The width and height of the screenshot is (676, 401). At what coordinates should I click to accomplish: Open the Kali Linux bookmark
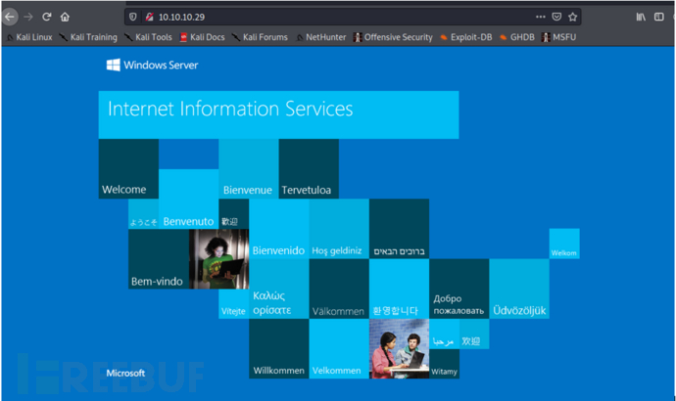tap(29, 37)
